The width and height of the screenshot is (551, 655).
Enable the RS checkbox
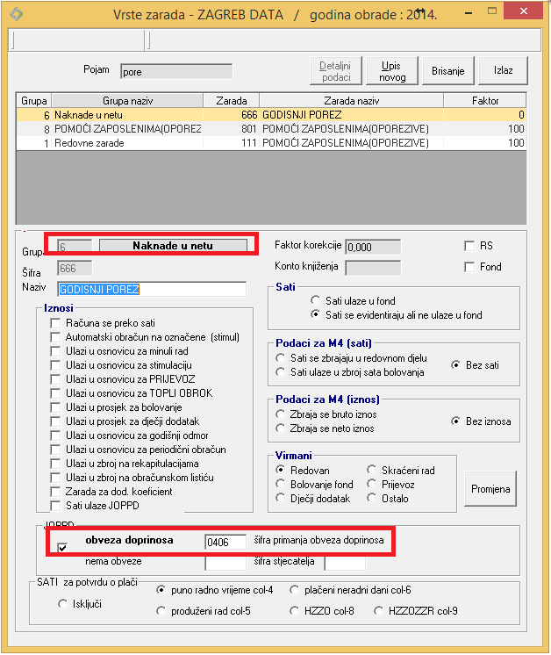pos(469,247)
